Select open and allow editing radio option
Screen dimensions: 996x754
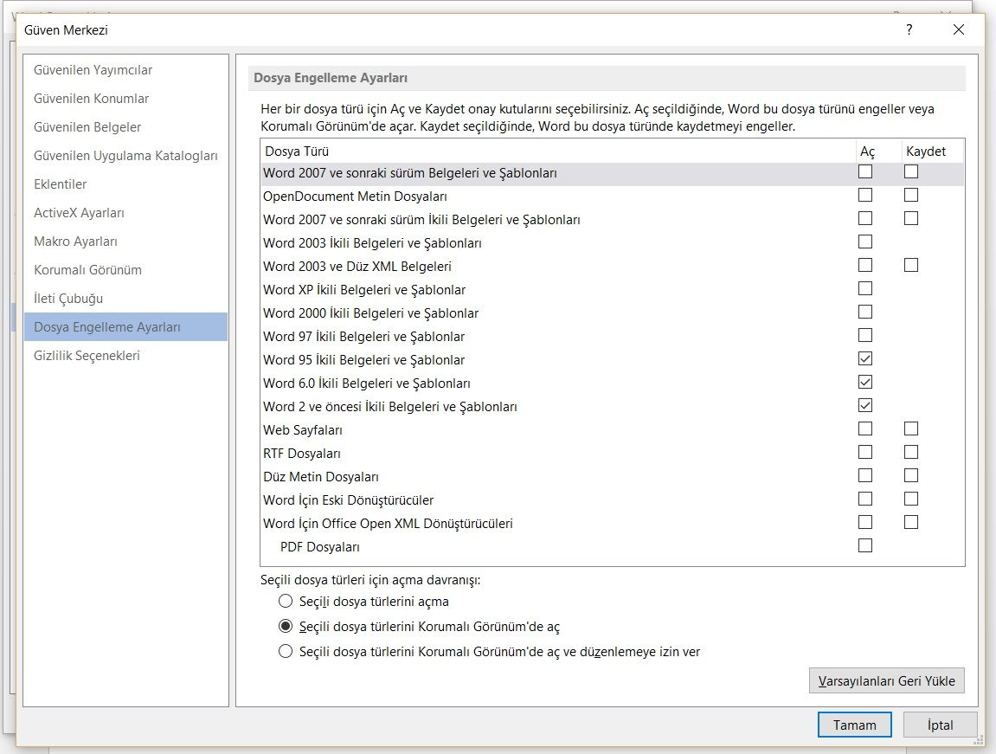click(x=286, y=652)
